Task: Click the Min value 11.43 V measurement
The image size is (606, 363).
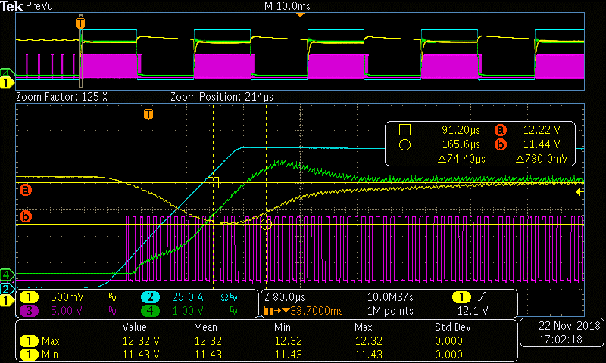Action: [141, 354]
